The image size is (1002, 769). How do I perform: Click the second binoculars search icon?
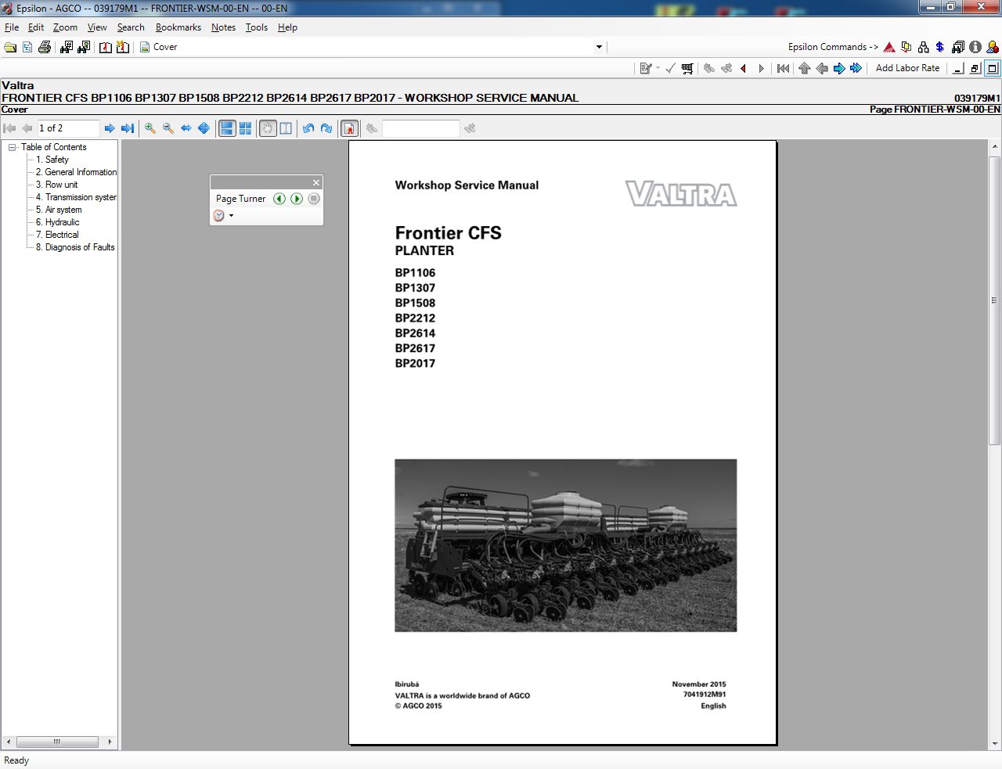pos(84,47)
